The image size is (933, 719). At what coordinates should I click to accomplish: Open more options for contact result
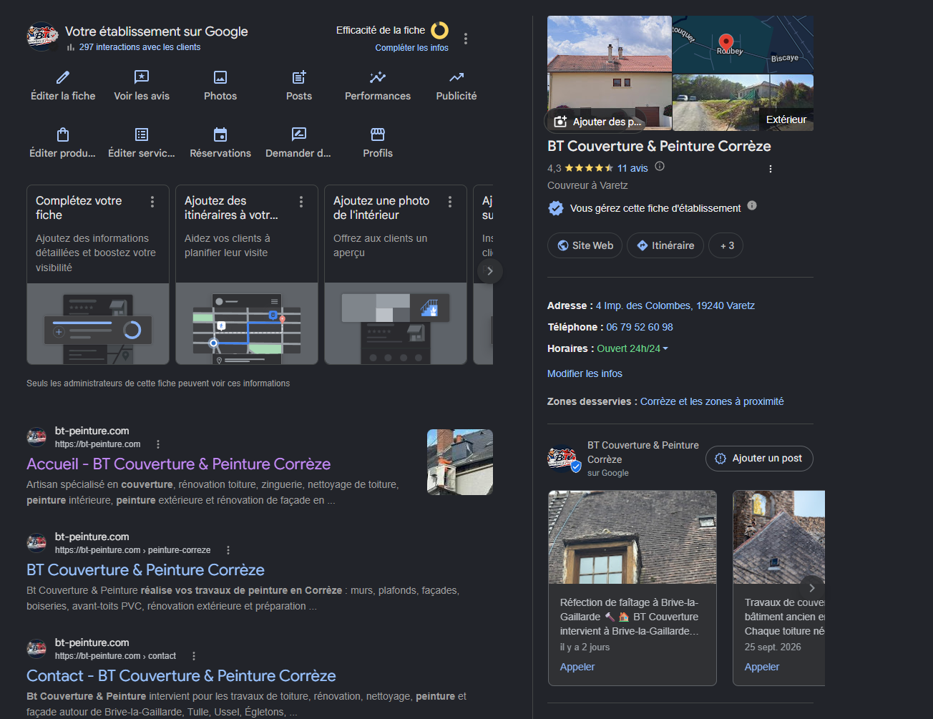194,656
